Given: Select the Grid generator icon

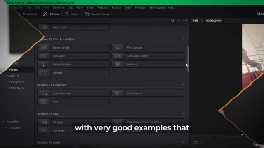Looking at the screenshot, I should coord(43,102).
